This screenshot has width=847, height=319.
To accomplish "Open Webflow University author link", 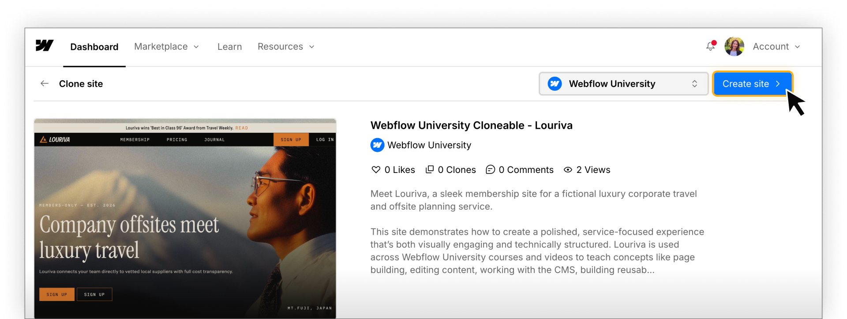I will coord(429,145).
